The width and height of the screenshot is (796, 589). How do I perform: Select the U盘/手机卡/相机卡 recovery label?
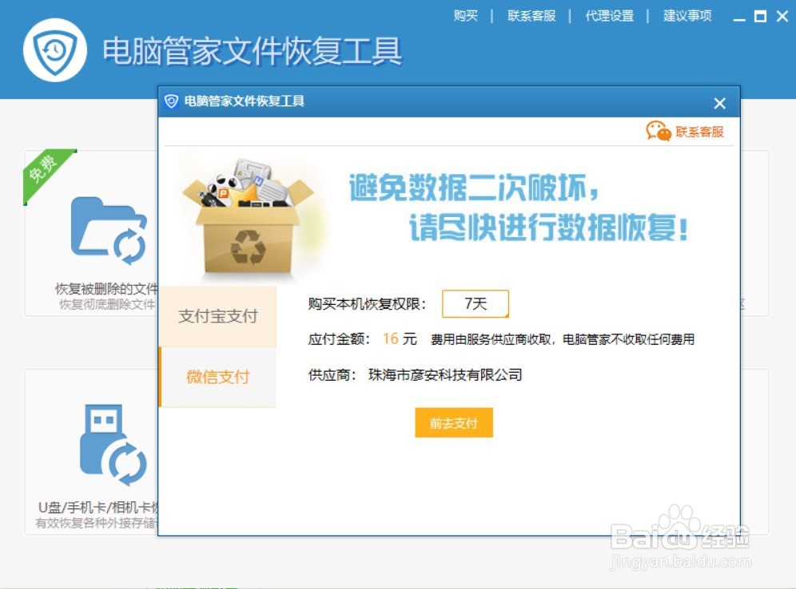98,508
